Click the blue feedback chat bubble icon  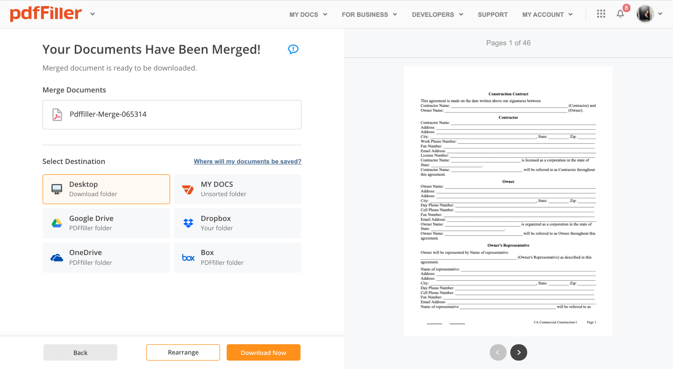tap(293, 49)
